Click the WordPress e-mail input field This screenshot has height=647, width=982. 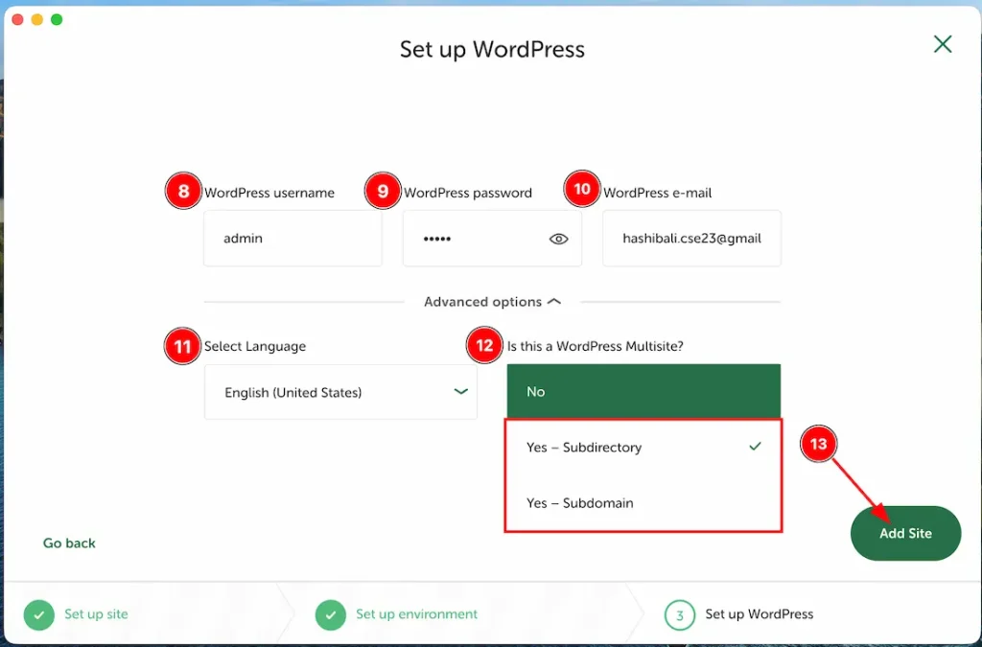[x=691, y=239]
